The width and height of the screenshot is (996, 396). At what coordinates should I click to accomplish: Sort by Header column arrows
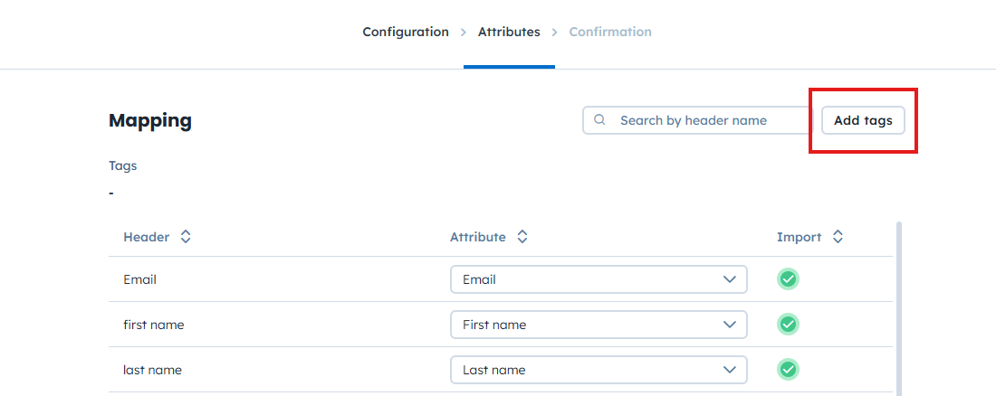(x=186, y=237)
